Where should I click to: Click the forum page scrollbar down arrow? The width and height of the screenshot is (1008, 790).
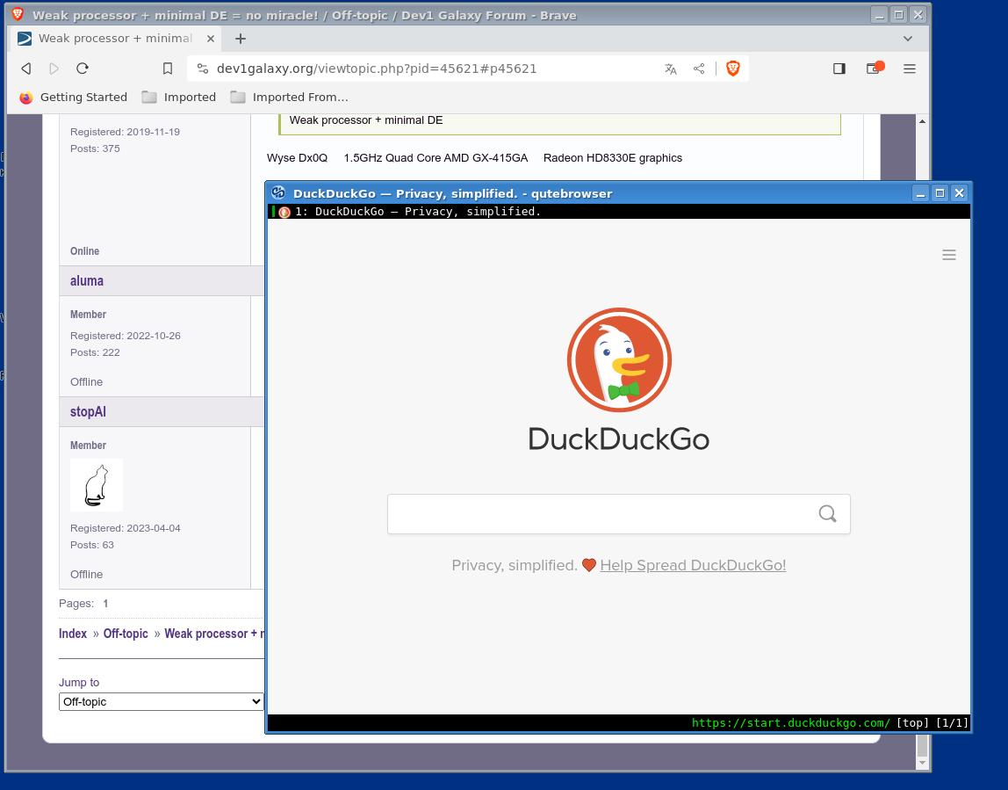pos(922,763)
